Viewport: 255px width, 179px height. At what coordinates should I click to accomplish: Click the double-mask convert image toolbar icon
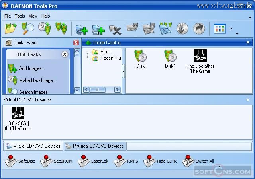(x=61, y=28)
